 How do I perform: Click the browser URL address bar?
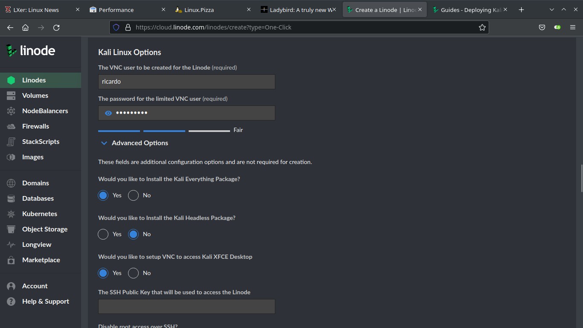pyautogui.click(x=299, y=27)
